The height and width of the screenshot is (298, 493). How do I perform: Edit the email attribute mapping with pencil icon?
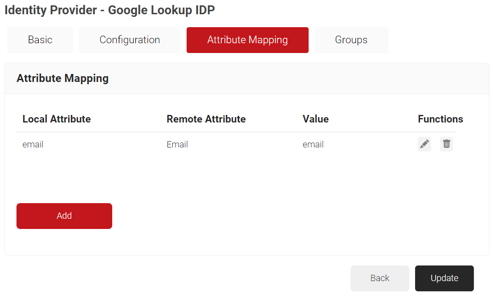click(424, 144)
